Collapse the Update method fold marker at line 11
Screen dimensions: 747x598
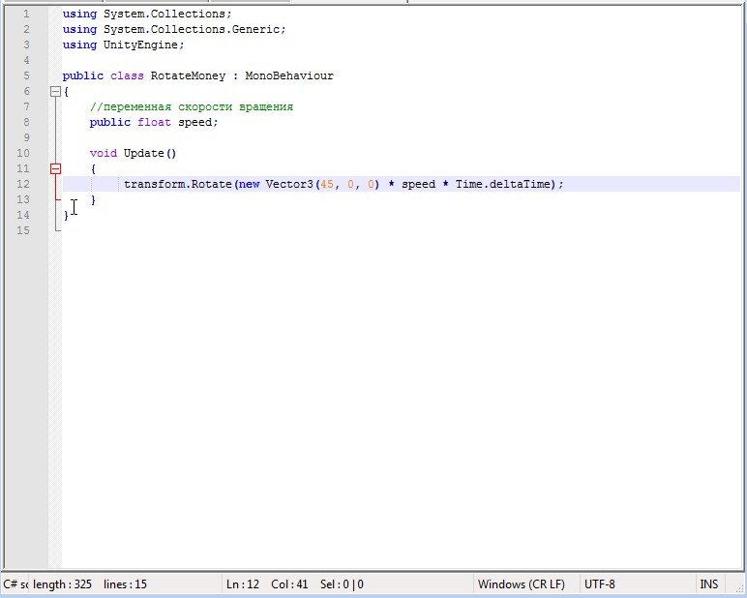(x=56, y=168)
